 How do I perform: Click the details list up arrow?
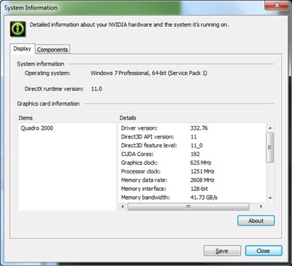click(270, 128)
